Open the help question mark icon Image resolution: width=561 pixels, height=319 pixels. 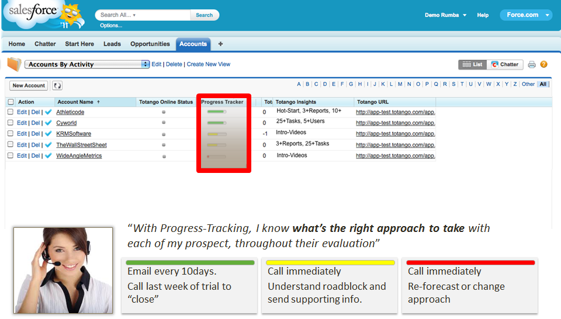pos(544,64)
